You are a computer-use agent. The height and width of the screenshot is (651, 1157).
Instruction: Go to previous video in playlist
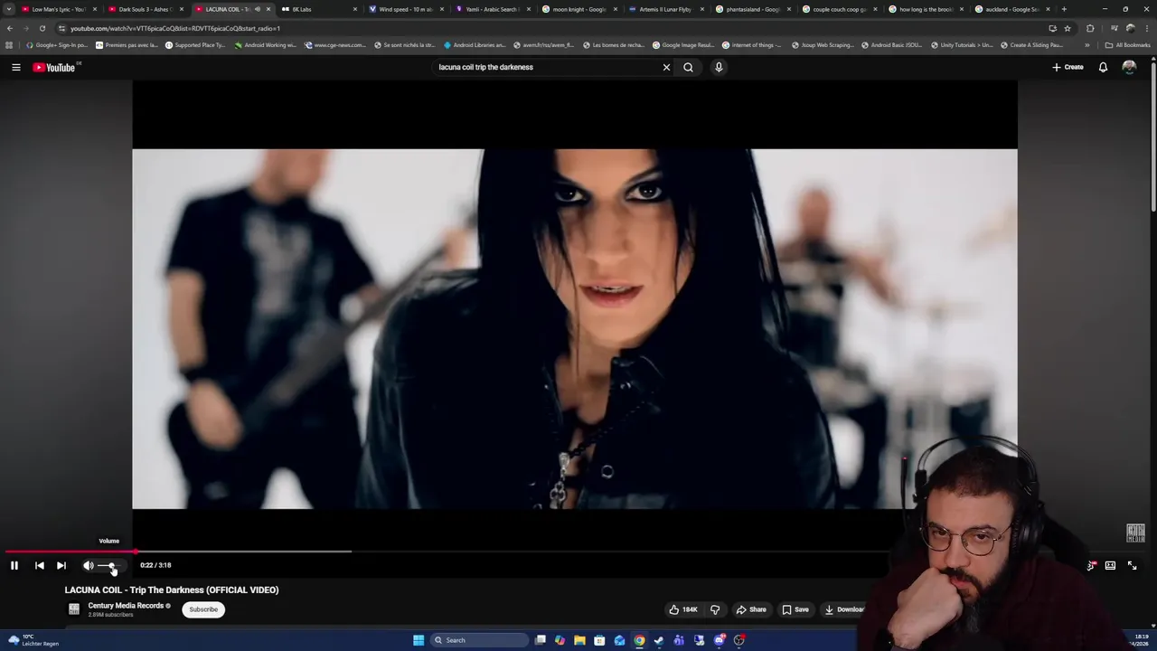coord(40,565)
